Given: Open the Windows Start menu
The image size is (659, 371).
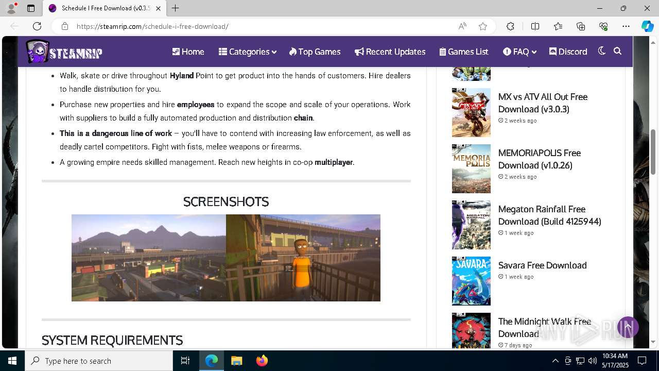Looking at the screenshot, I should click(x=12, y=361).
